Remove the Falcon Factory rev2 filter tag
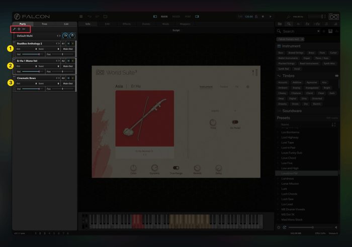352x247 pixels. coord(302,39)
